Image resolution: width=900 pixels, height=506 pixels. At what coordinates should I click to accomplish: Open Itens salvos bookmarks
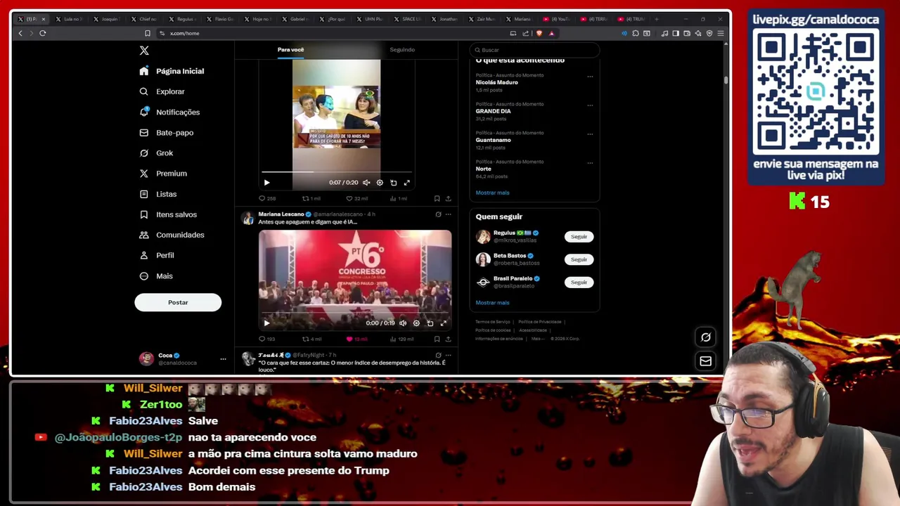(x=168, y=214)
